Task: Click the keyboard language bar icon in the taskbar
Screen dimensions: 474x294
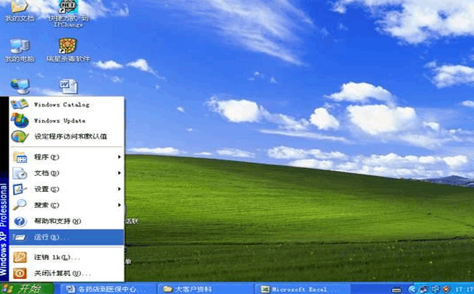Action: coord(396,290)
